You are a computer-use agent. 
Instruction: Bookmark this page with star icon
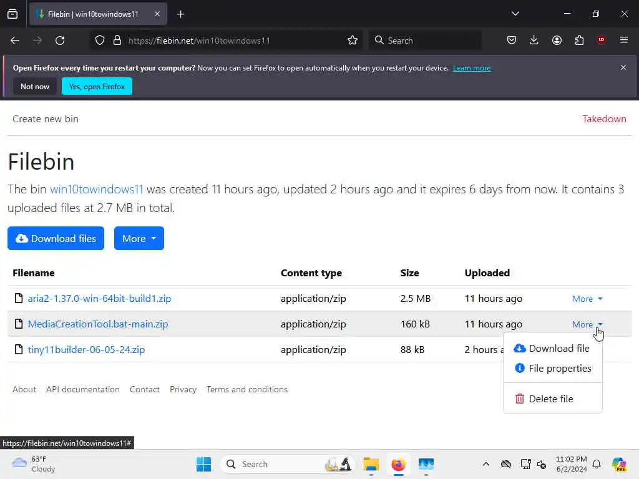tap(353, 41)
